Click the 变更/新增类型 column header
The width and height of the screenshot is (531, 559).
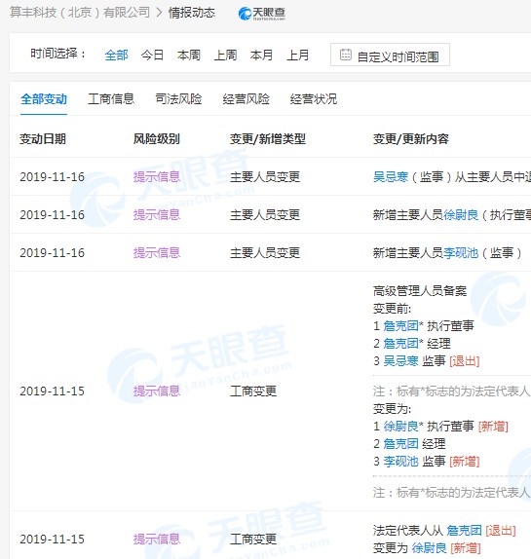268,139
